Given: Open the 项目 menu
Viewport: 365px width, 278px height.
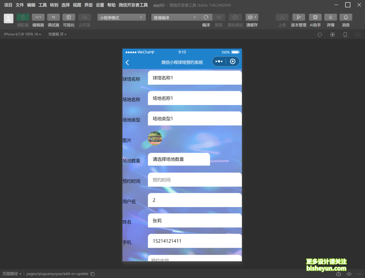Looking at the screenshot, I should coord(8,5).
